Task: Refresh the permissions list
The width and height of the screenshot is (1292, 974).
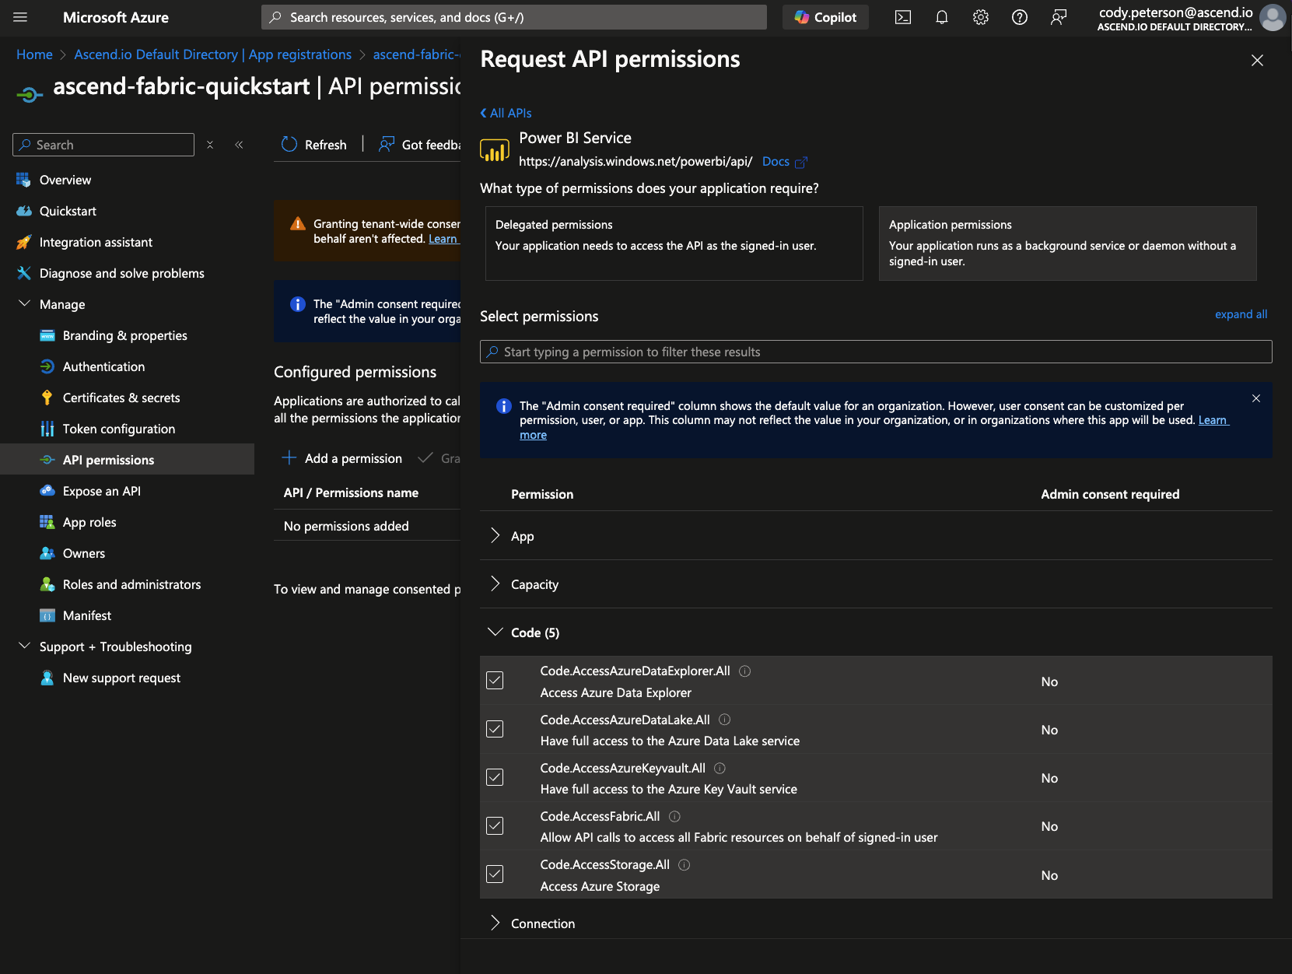Action: [x=314, y=145]
